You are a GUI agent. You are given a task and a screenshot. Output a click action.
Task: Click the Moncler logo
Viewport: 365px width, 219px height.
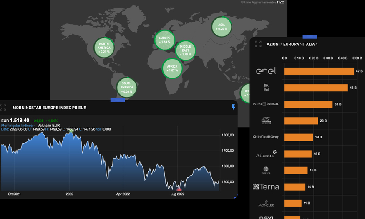[266, 204]
